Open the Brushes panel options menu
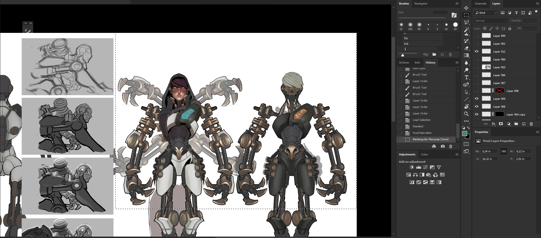The image size is (541, 238). point(457,4)
